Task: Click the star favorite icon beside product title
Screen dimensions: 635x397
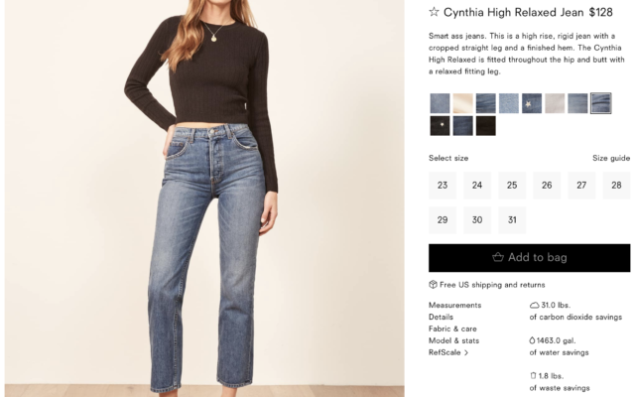Action: point(434,12)
